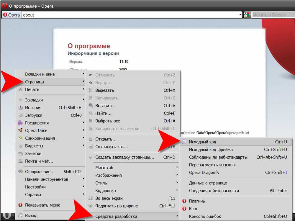295x221 pixels.
Task: Open the address bar history dropdown arrow
Action: click(x=240, y=15)
